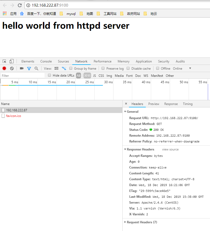Screen dimensions: 210x231
Task: Filter requests by Img
Action: coord(109,76)
